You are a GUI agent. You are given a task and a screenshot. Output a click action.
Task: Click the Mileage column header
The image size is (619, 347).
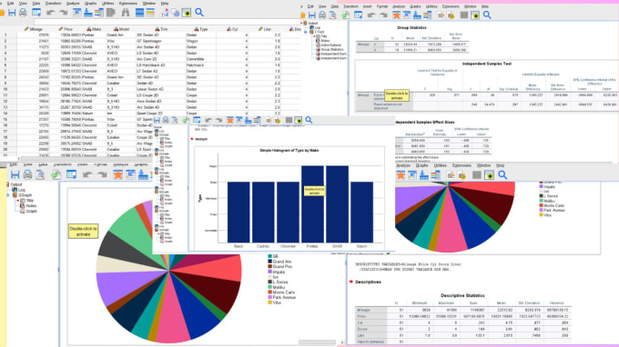[x=33, y=29]
